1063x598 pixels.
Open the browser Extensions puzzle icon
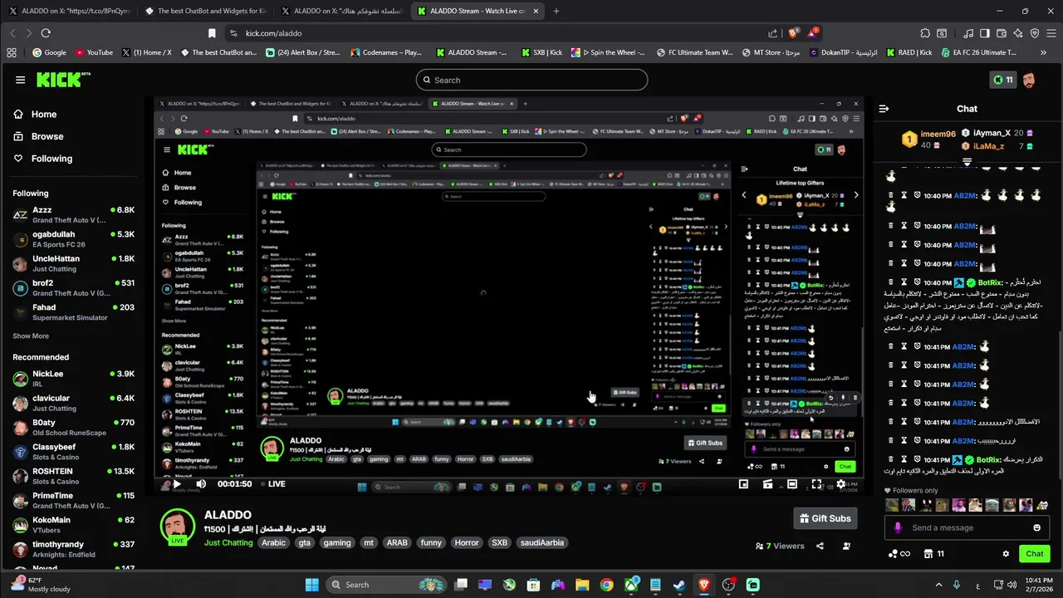point(925,33)
